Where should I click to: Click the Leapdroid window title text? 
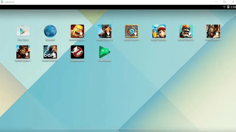click(9, 2)
